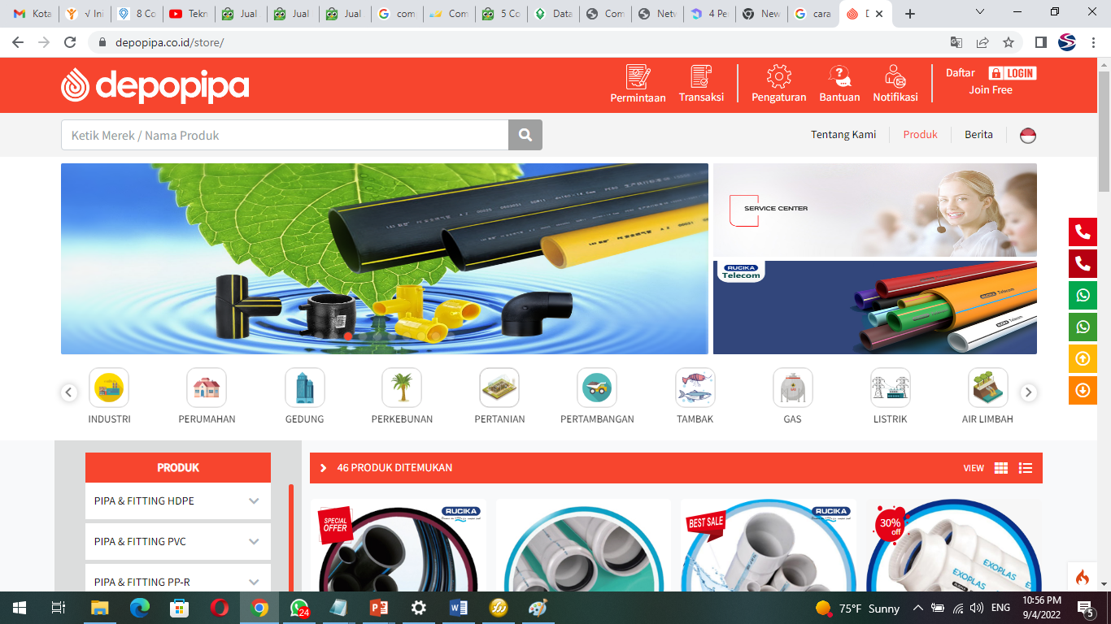
Task: Click the Daftar link
Action: pyautogui.click(x=960, y=73)
